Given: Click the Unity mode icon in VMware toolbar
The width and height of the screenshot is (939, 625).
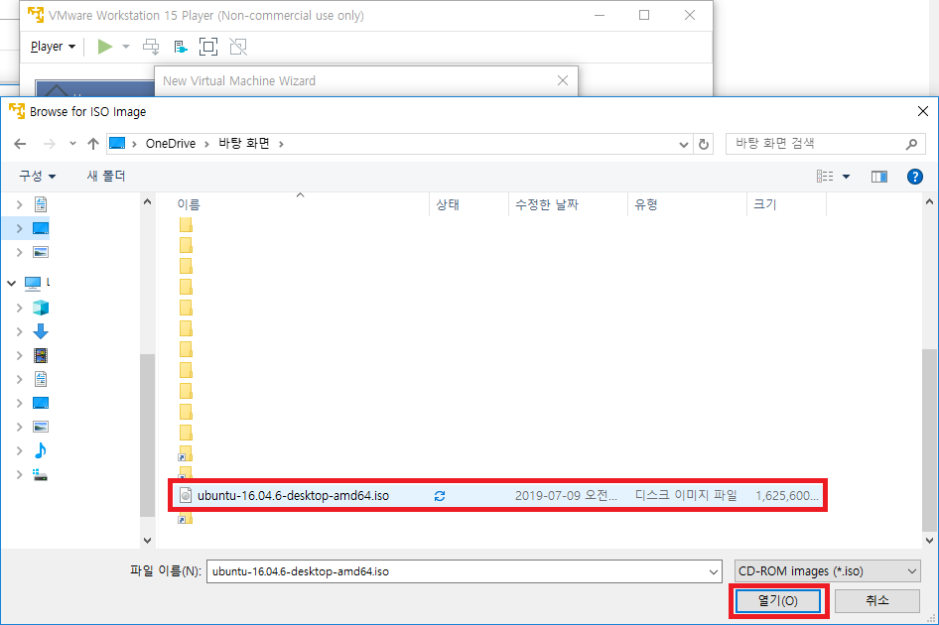Looking at the screenshot, I should tap(238, 47).
